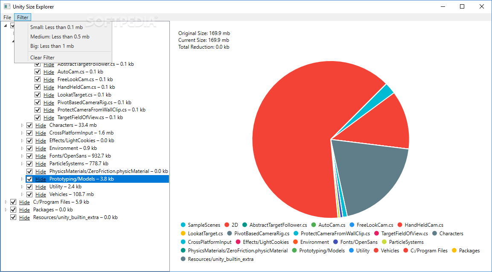Screen dimensions: 492x272
Task: Click the Utility legend color dot
Action: tap(352, 251)
